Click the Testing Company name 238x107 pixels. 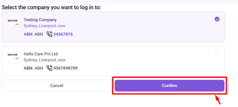point(40,20)
